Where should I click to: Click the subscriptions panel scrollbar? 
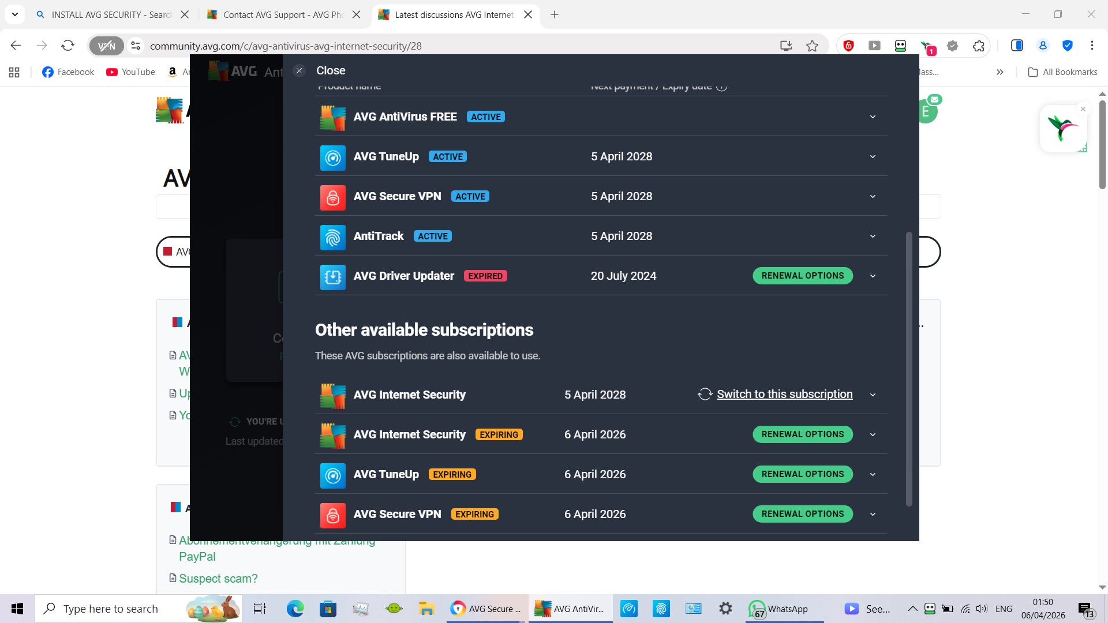909,369
